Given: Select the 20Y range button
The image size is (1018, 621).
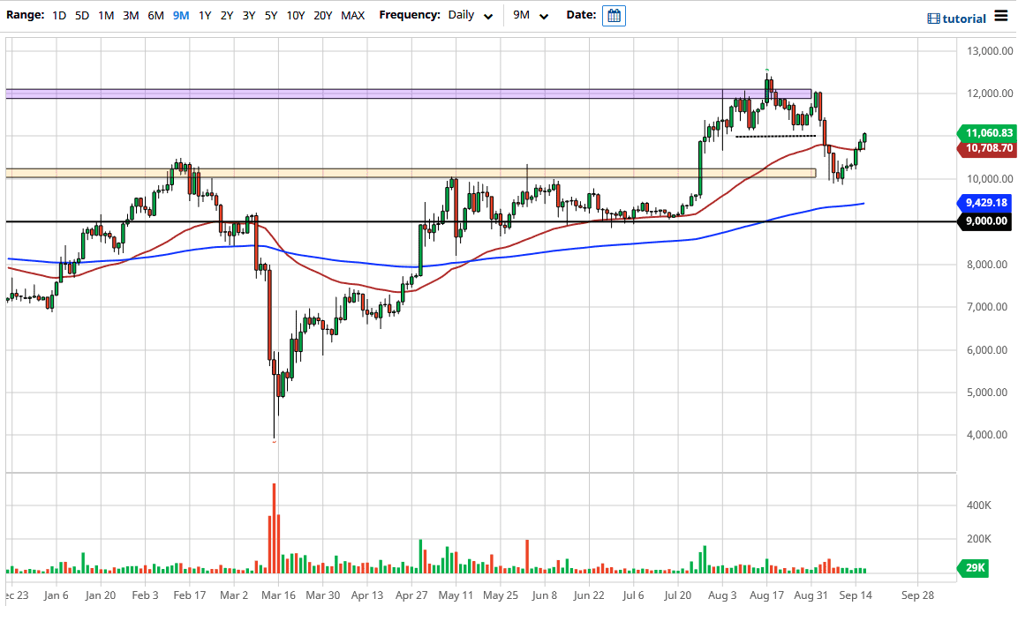Looking at the screenshot, I should [323, 15].
